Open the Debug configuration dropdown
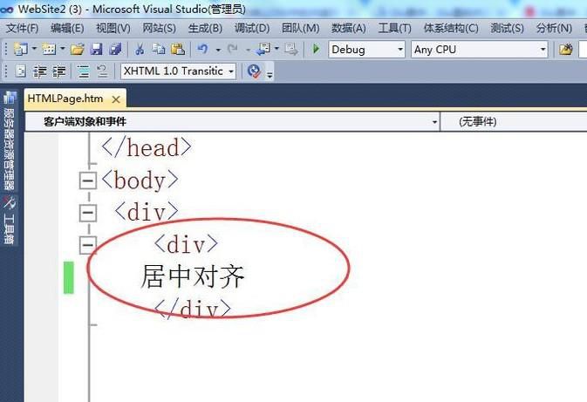The width and height of the screenshot is (587, 402). pyautogui.click(x=366, y=50)
